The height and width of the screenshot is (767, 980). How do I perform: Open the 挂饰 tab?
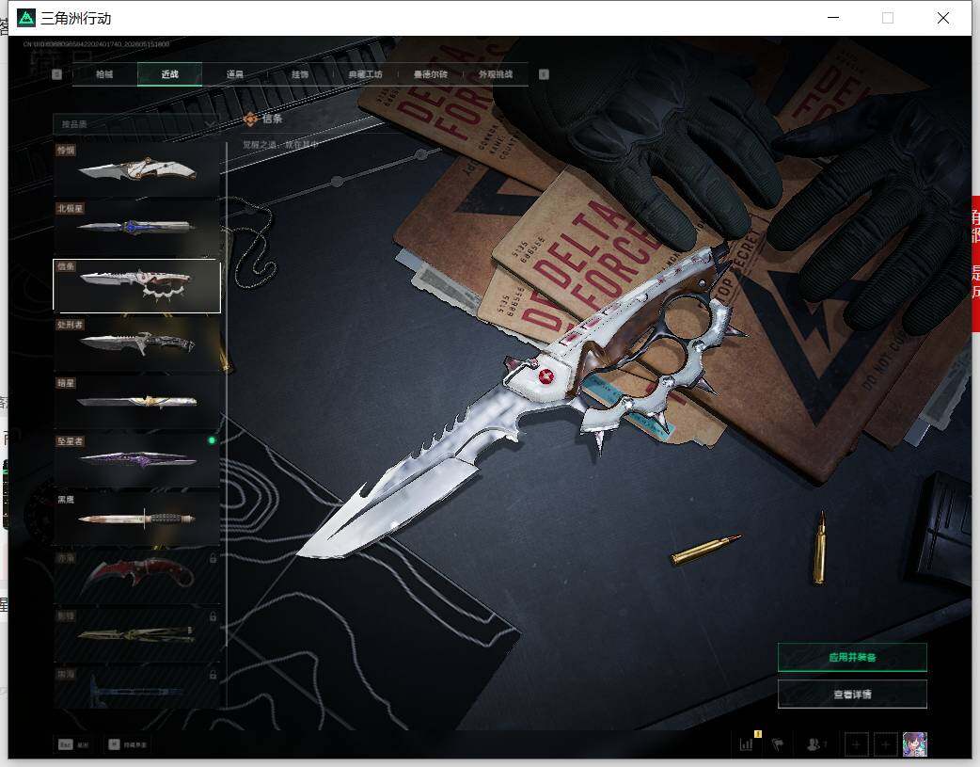coord(300,74)
